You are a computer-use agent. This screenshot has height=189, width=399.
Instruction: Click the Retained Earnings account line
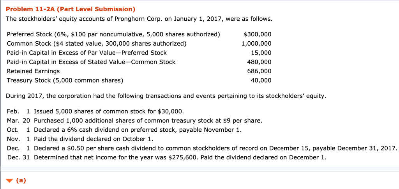(33, 71)
